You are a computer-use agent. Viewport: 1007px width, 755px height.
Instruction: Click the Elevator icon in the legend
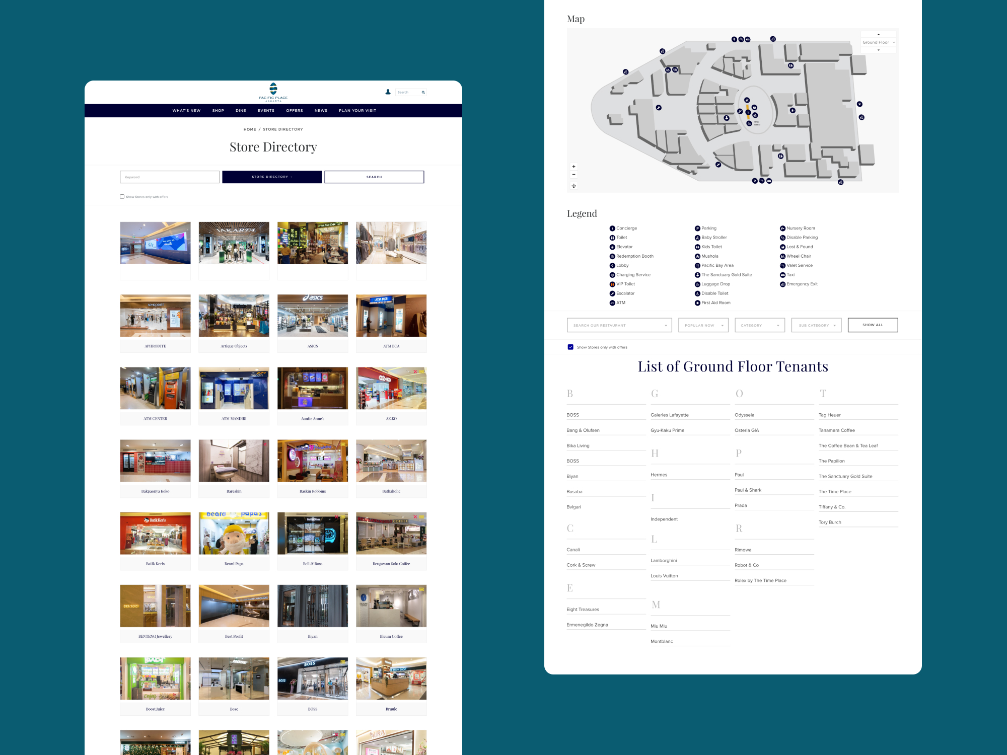612,247
